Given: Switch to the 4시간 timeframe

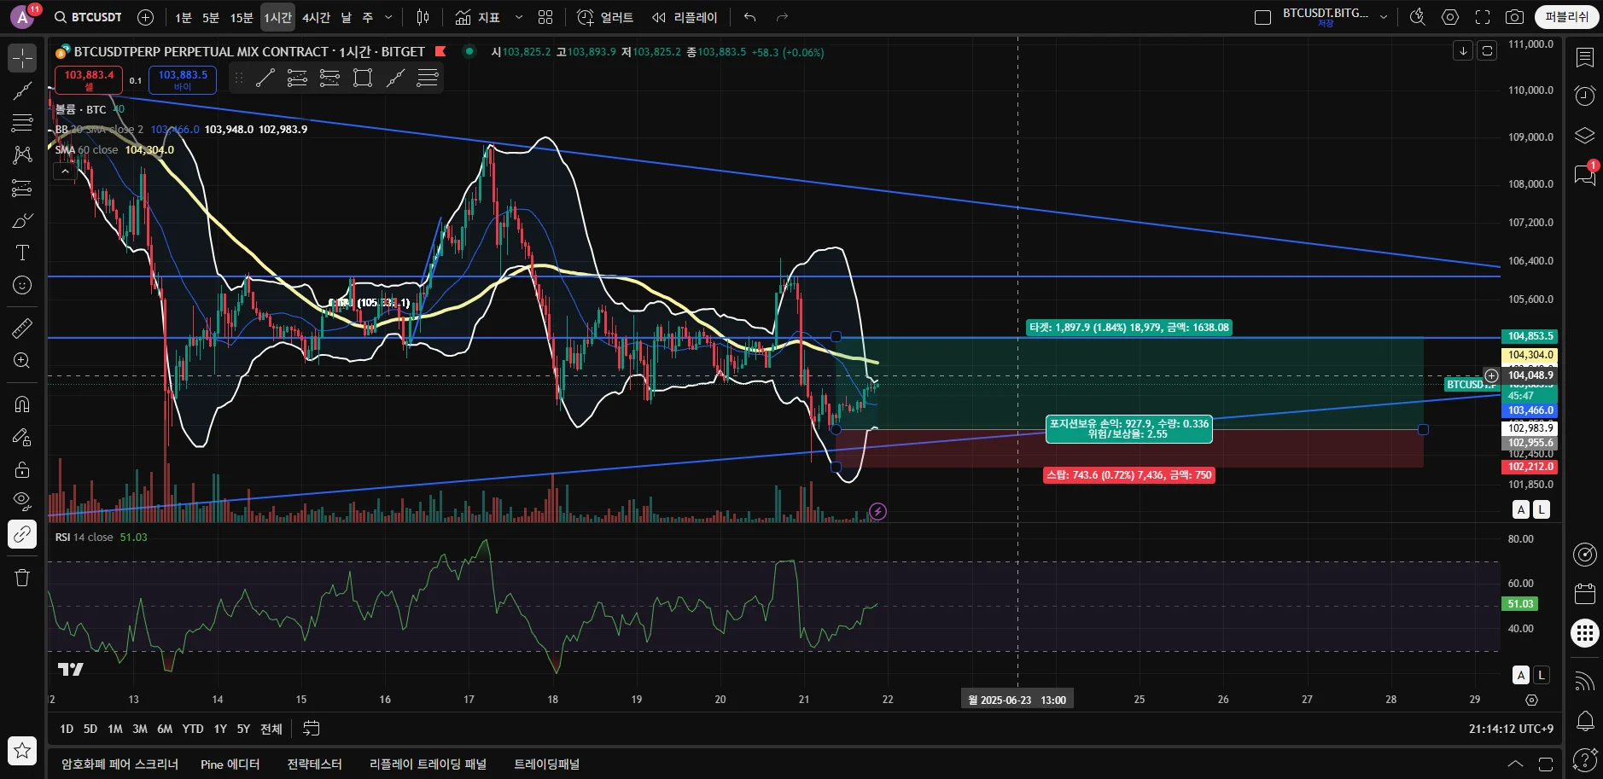Looking at the screenshot, I should [x=316, y=17].
